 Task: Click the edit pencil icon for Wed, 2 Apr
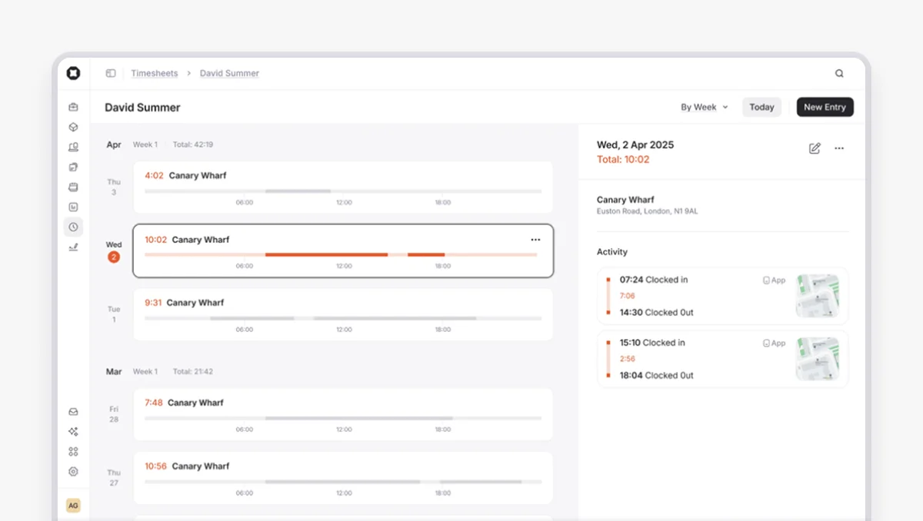coord(815,148)
